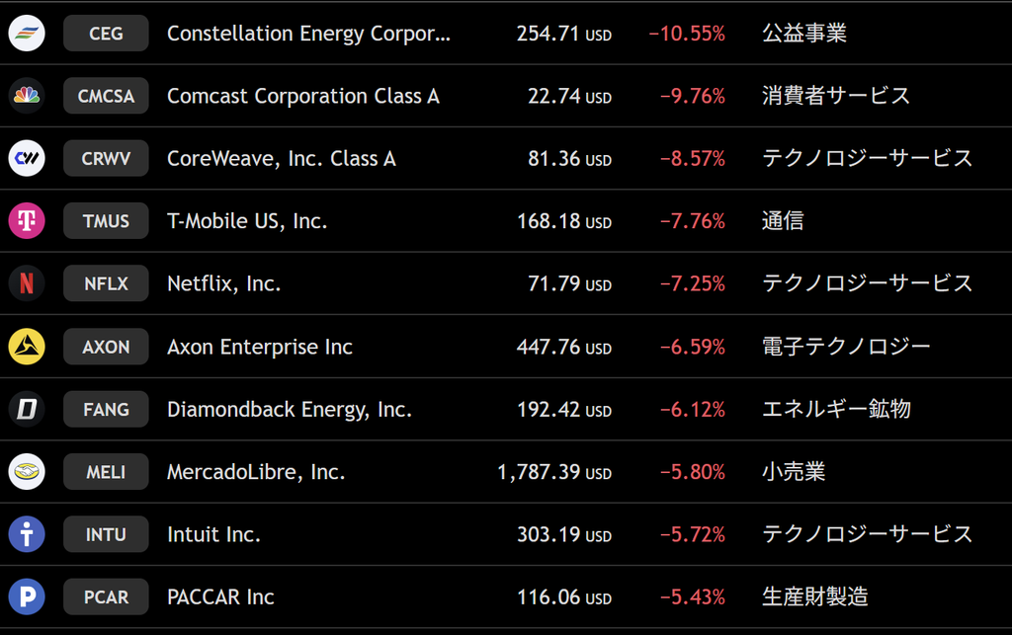Screen dimensions: 1012x635
Task: Click the Constellation Energy company logo icon
Action: click(x=27, y=33)
